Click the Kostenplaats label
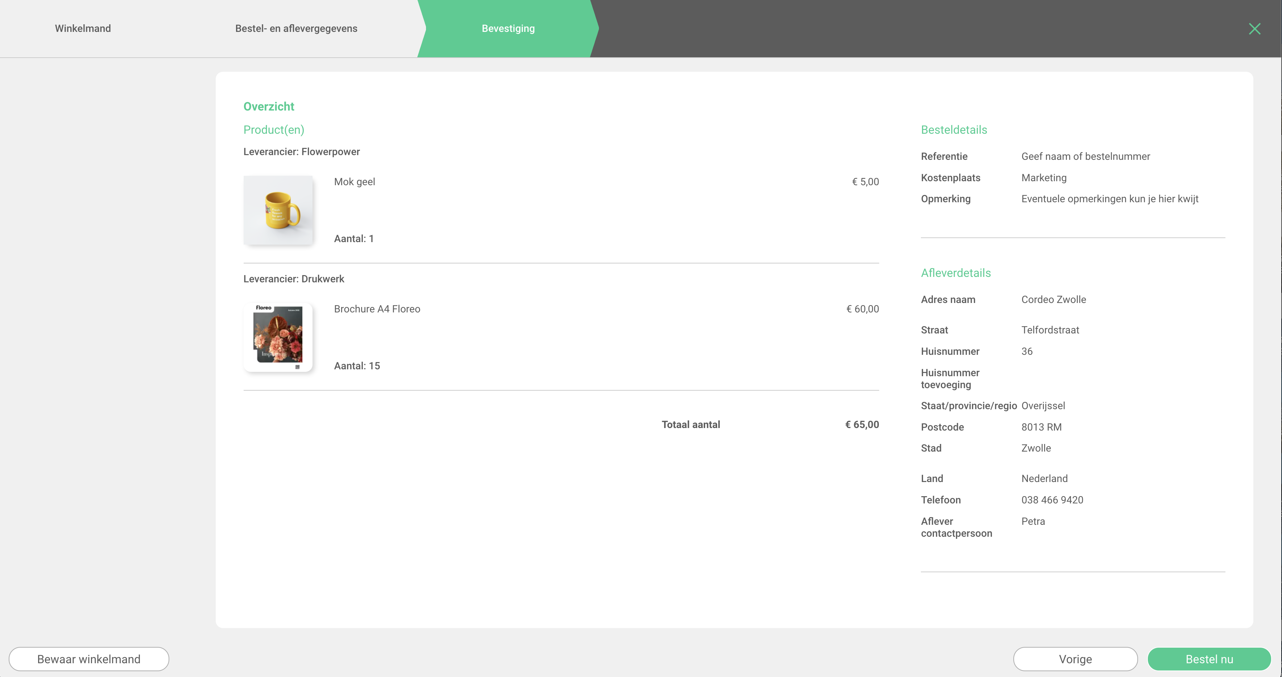This screenshot has width=1282, height=677. point(950,178)
